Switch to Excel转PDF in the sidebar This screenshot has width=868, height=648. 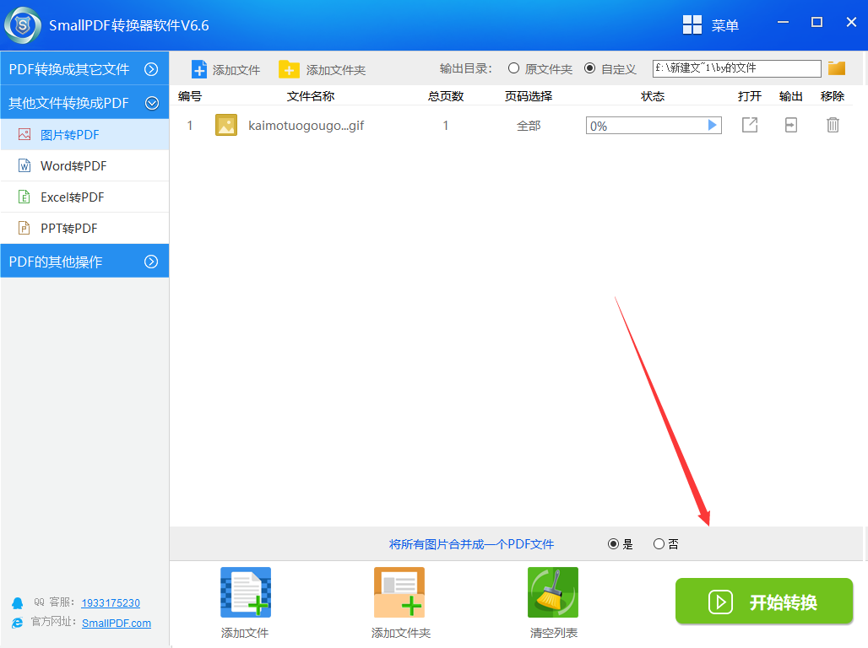click(x=73, y=197)
